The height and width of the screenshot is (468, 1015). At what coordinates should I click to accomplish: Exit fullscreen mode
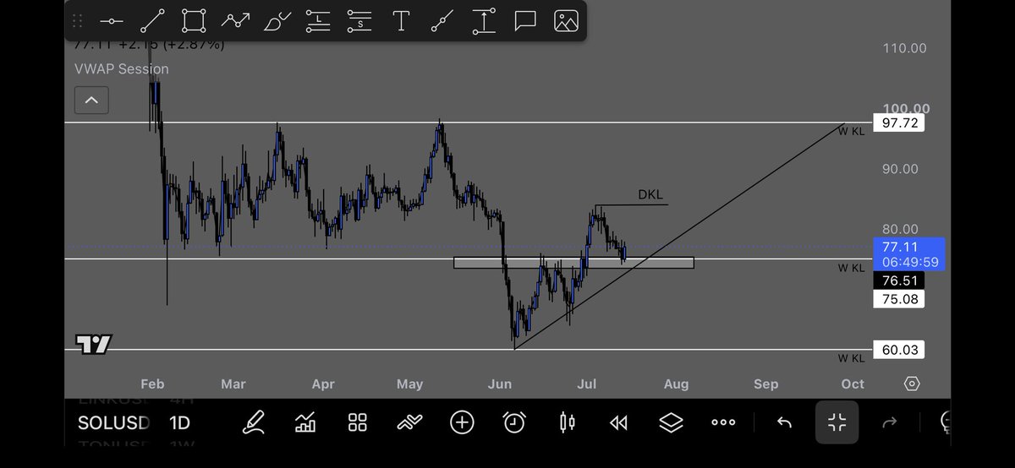[837, 422]
